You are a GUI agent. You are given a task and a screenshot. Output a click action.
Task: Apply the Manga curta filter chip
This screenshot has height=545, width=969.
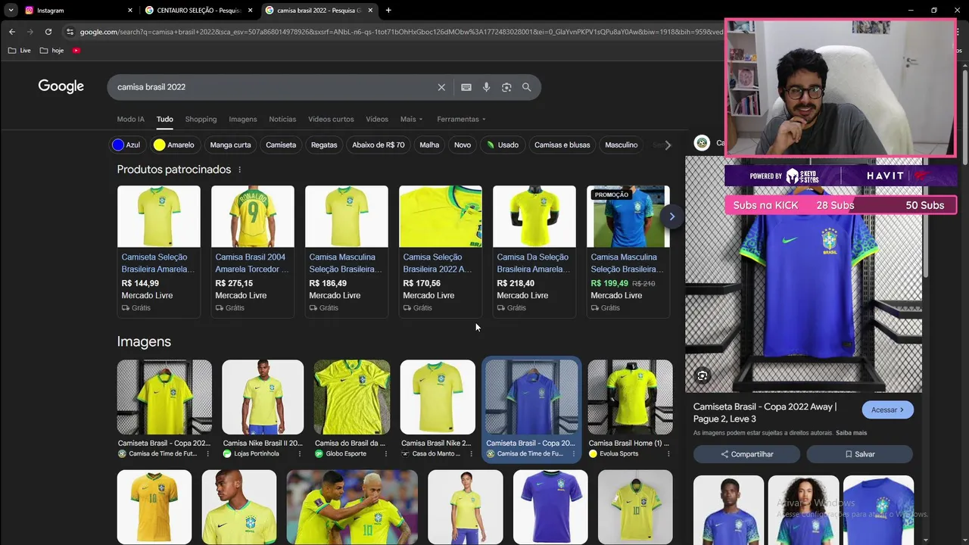[230, 145]
